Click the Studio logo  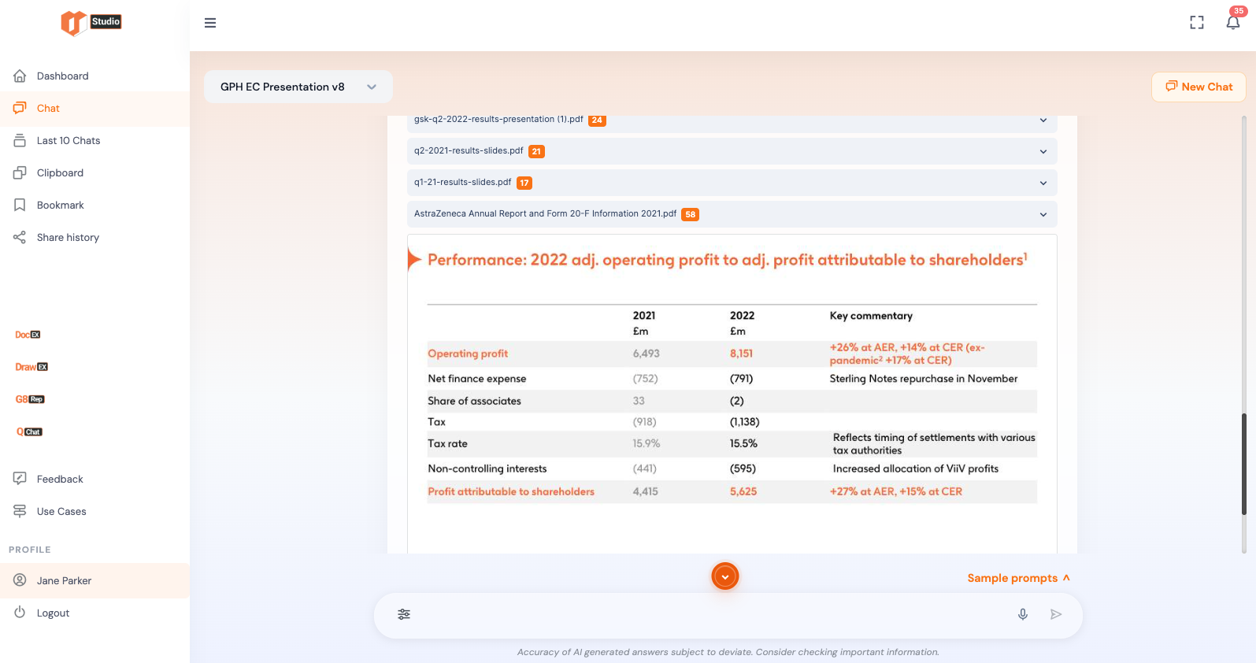[x=91, y=23]
